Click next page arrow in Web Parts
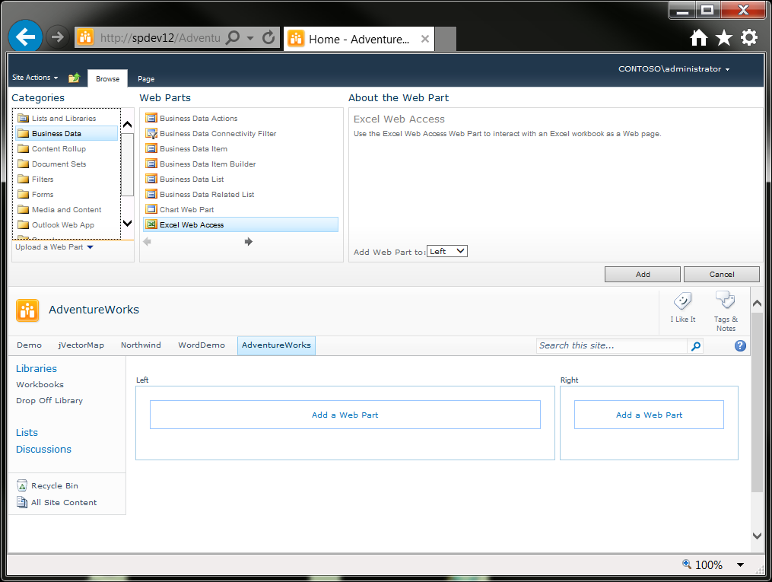Screen dimensions: 772x582 pos(249,241)
